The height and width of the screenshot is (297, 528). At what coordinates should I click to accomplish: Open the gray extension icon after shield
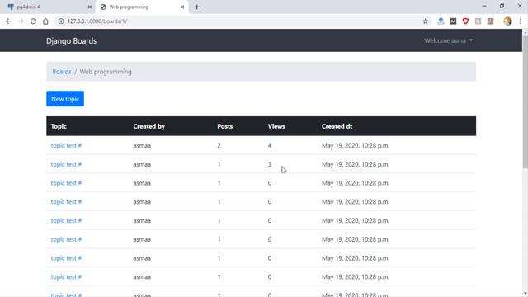(478, 21)
